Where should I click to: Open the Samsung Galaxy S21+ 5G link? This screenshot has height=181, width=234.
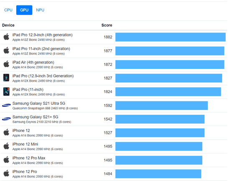[x=36, y=117]
